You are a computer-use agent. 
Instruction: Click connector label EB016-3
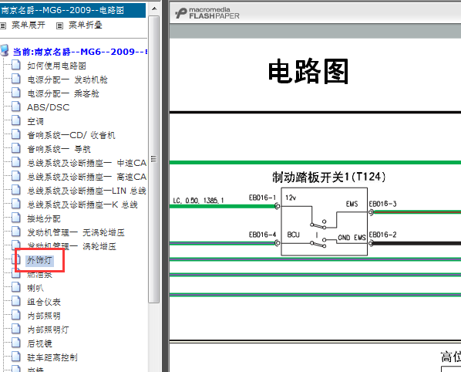coord(382,204)
